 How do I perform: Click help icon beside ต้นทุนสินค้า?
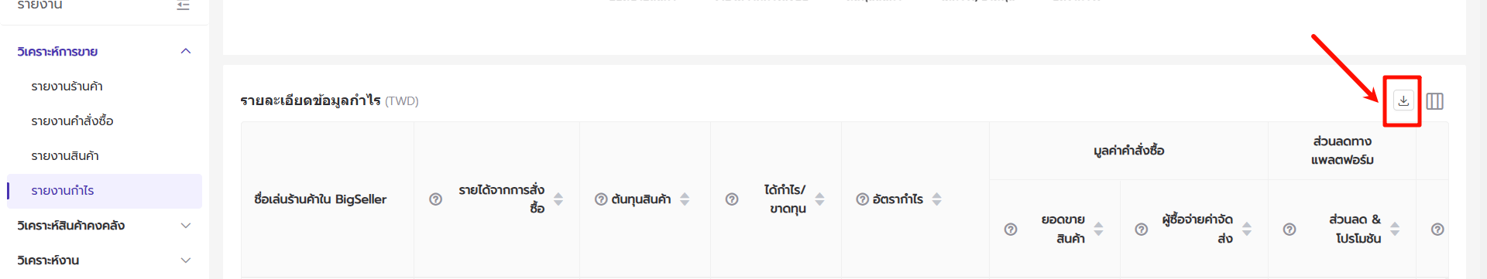(x=601, y=199)
